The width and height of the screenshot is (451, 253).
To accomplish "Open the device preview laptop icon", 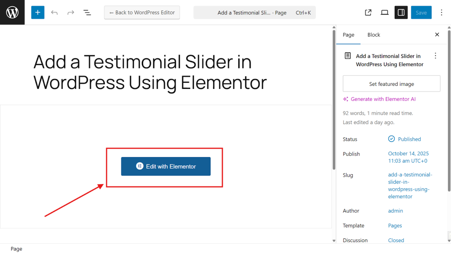I will [384, 12].
